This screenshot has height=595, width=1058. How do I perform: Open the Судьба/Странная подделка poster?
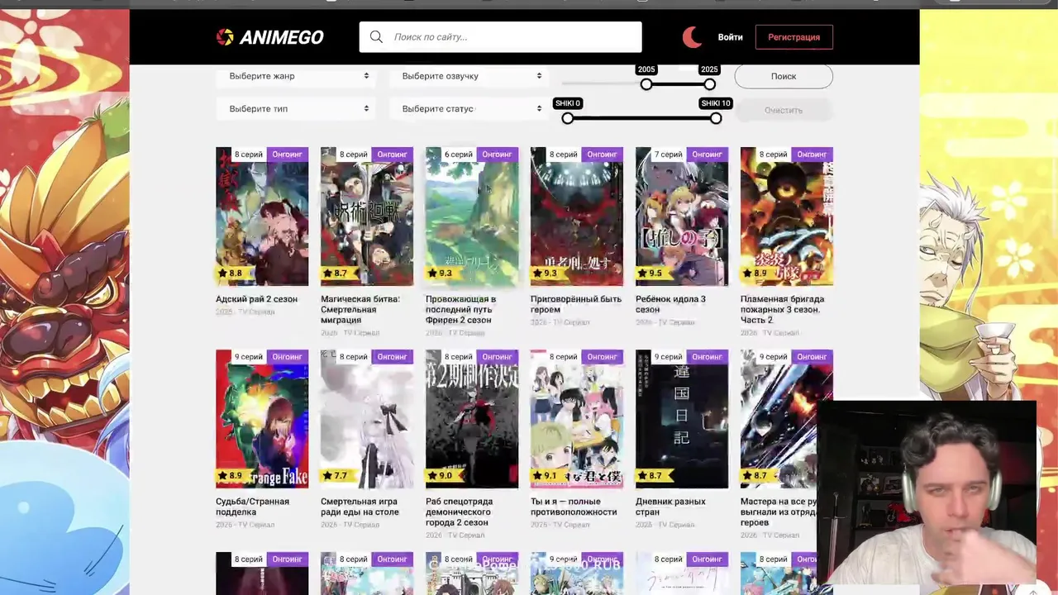(x=262, y=419)
